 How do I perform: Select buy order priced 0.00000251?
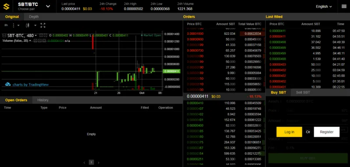224,159
